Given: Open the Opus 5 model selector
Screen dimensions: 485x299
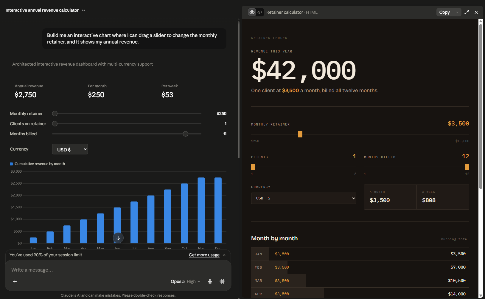Looking at the screenshot, I should [x=185, y=281].
